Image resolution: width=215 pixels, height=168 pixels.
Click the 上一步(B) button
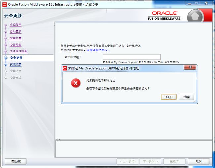coord(128,162)
